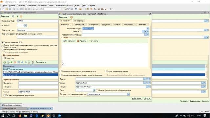The width and height of the screenshot is (210, 118).
Task: Open the Справочники menu
Action: pyautogui.click(x=31, y=5)
